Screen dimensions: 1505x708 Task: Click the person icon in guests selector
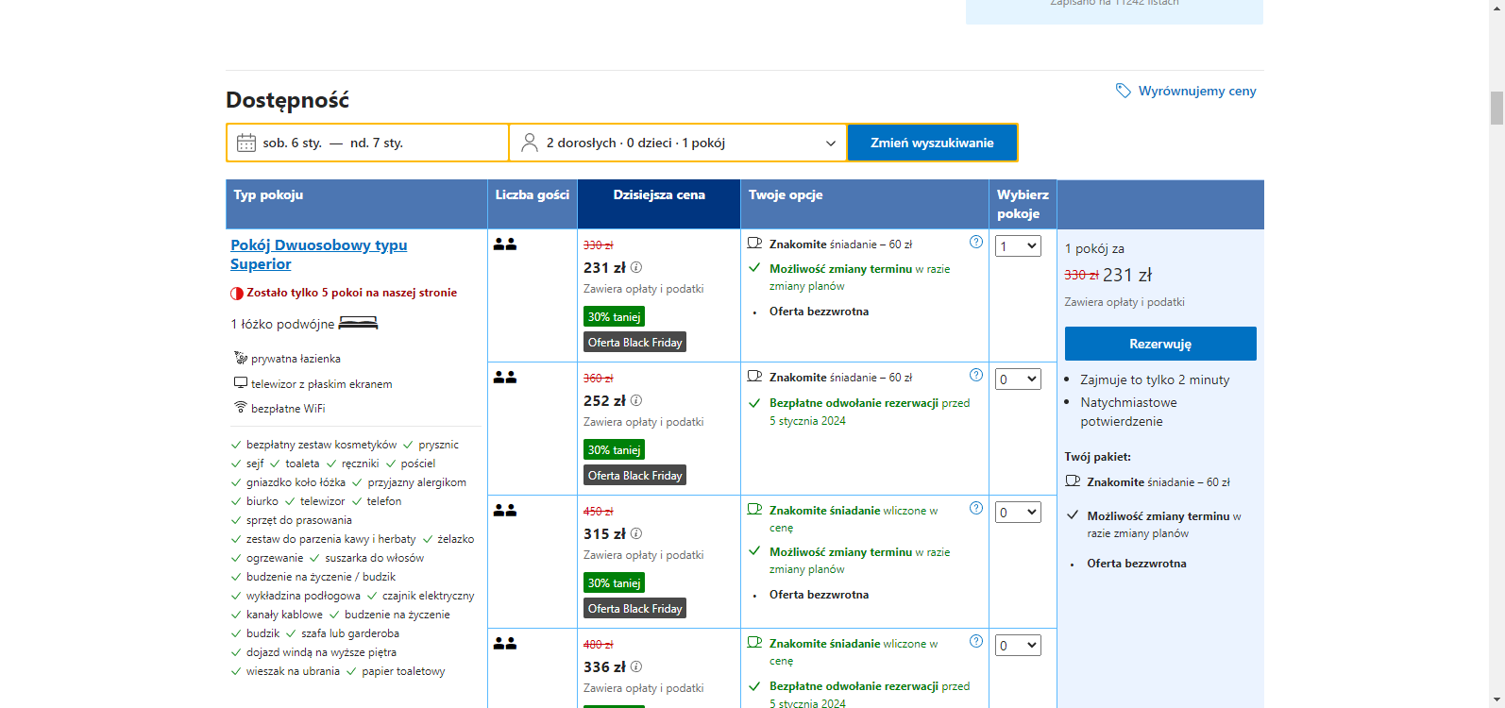(x=530, y=143)
